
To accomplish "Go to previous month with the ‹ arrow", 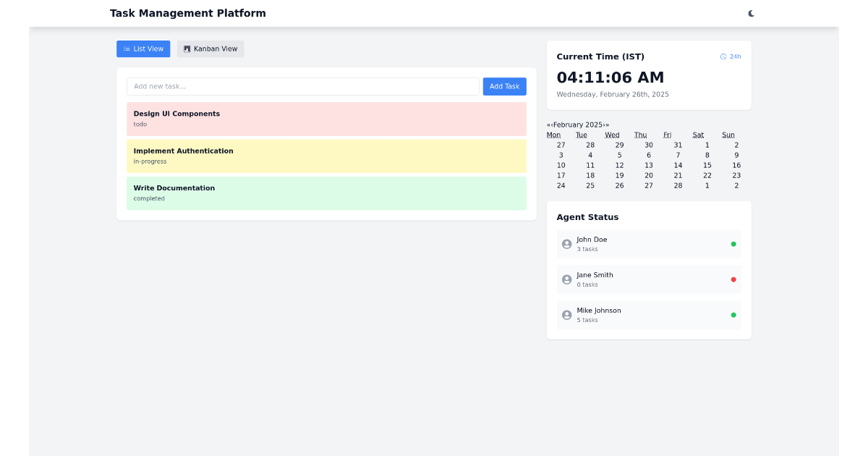I will 553,124.
